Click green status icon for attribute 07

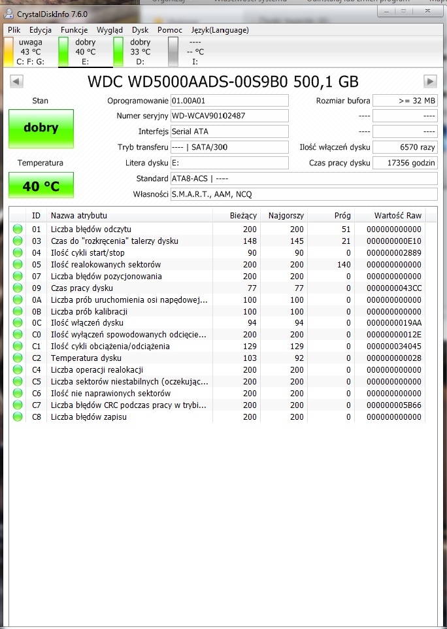coord(18,276)
